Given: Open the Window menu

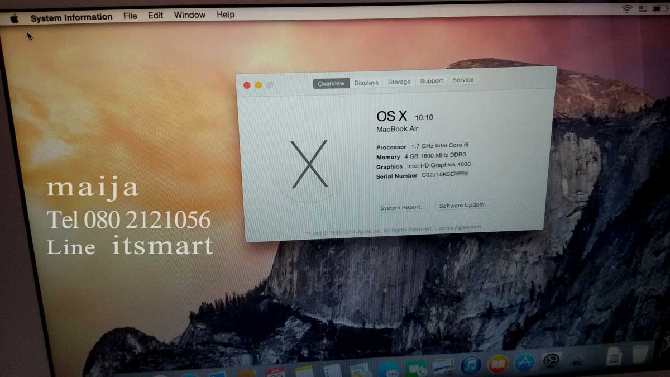Looking at the screenshot, I should tap(190, 15).
